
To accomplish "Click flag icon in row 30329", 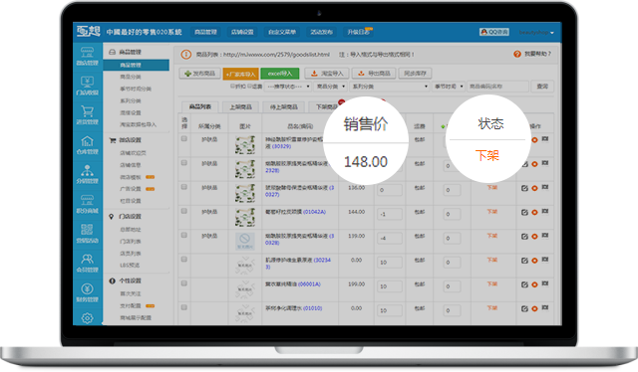I will pyautogui.click(x=545, y=139).
